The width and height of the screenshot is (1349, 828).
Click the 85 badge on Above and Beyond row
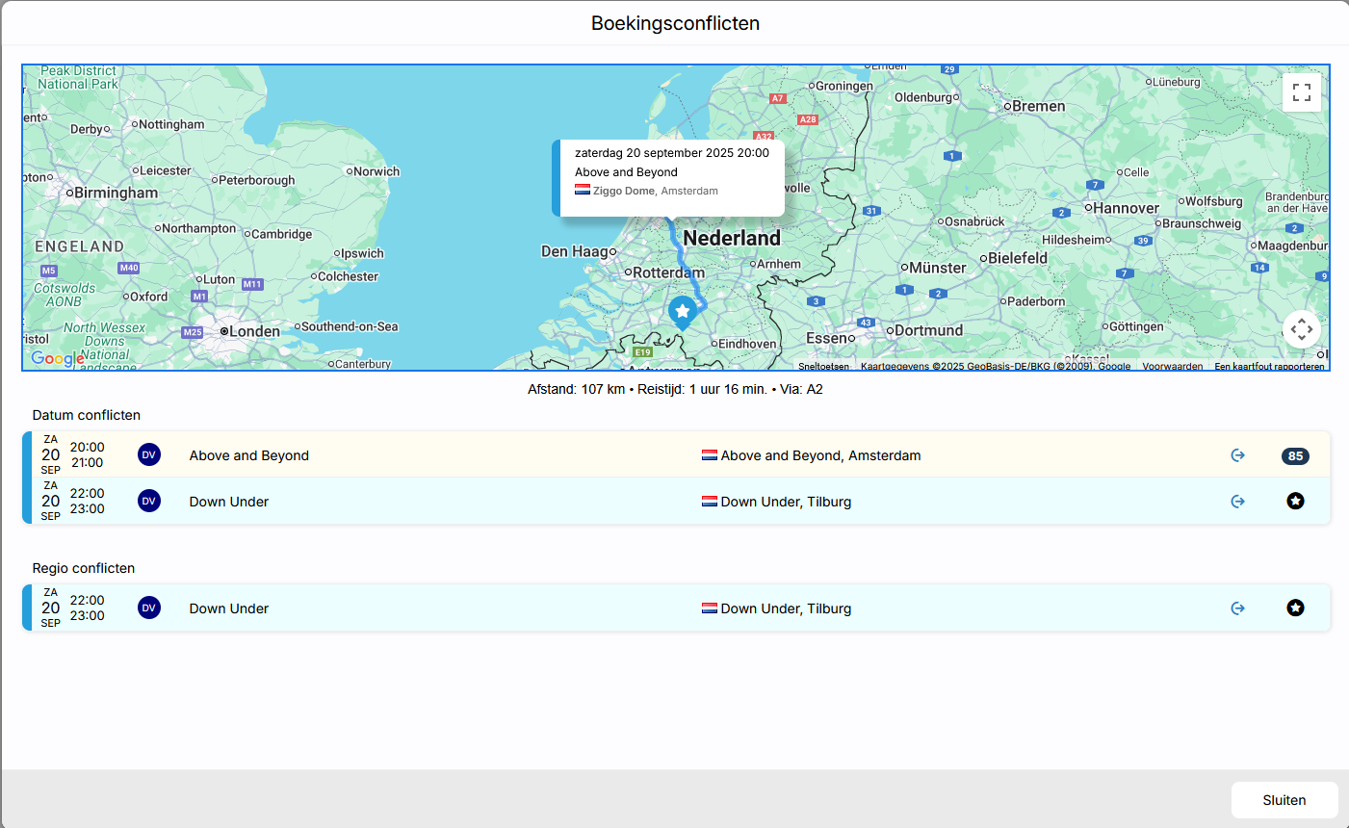[1295, 456]
